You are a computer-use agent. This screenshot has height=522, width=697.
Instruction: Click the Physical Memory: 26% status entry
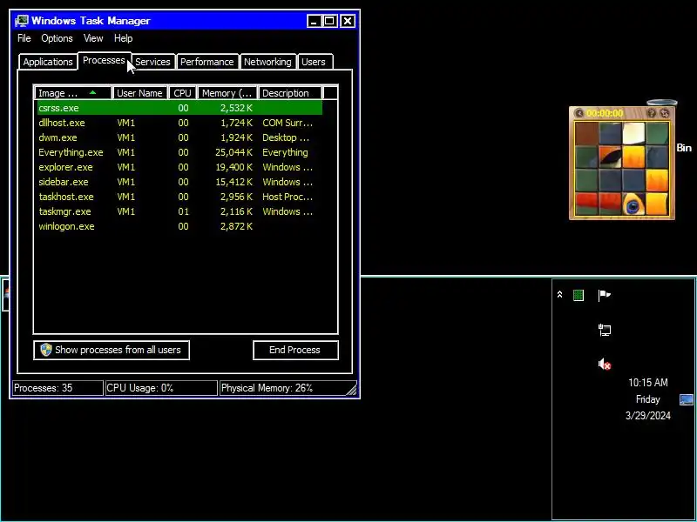coord(288,388)
